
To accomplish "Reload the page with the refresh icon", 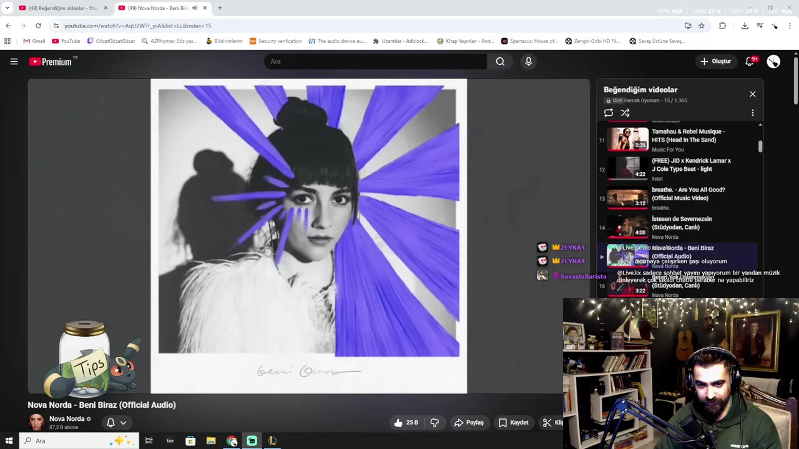I will (x=38, y=26).
